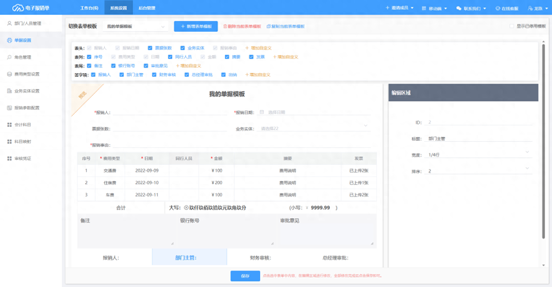Expand the 移动端 dropdown arrow
Image resolution: width=552 pixels, height=287 pixels.
[x=446, y=9]
